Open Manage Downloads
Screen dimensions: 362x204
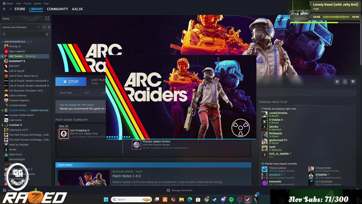[180, 190]
